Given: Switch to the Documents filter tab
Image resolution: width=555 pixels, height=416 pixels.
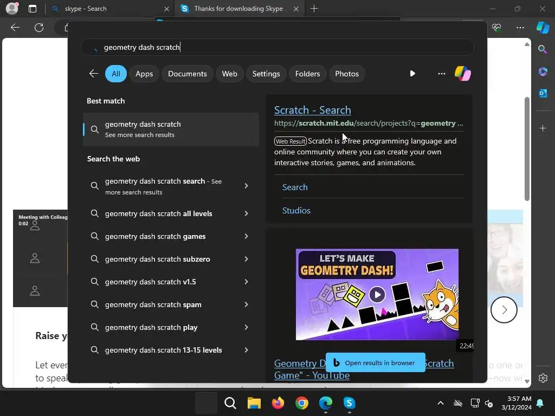Looking at the screenshot, I should (187, 74).
